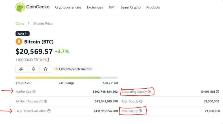
Task: Click the $19,707.70 range low value
Action: point(23,83)
